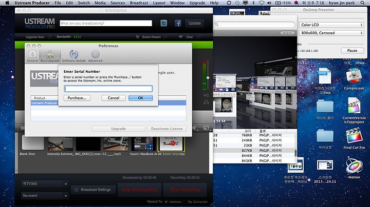This screenshot has width=370, height=207.
Task: Open Broadcast Settings
Action: click(93, 190)
